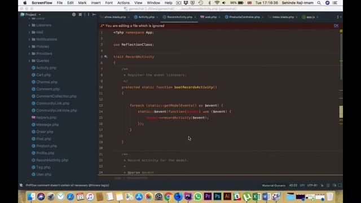Expand the Notifications folder

tap(29, 39)
